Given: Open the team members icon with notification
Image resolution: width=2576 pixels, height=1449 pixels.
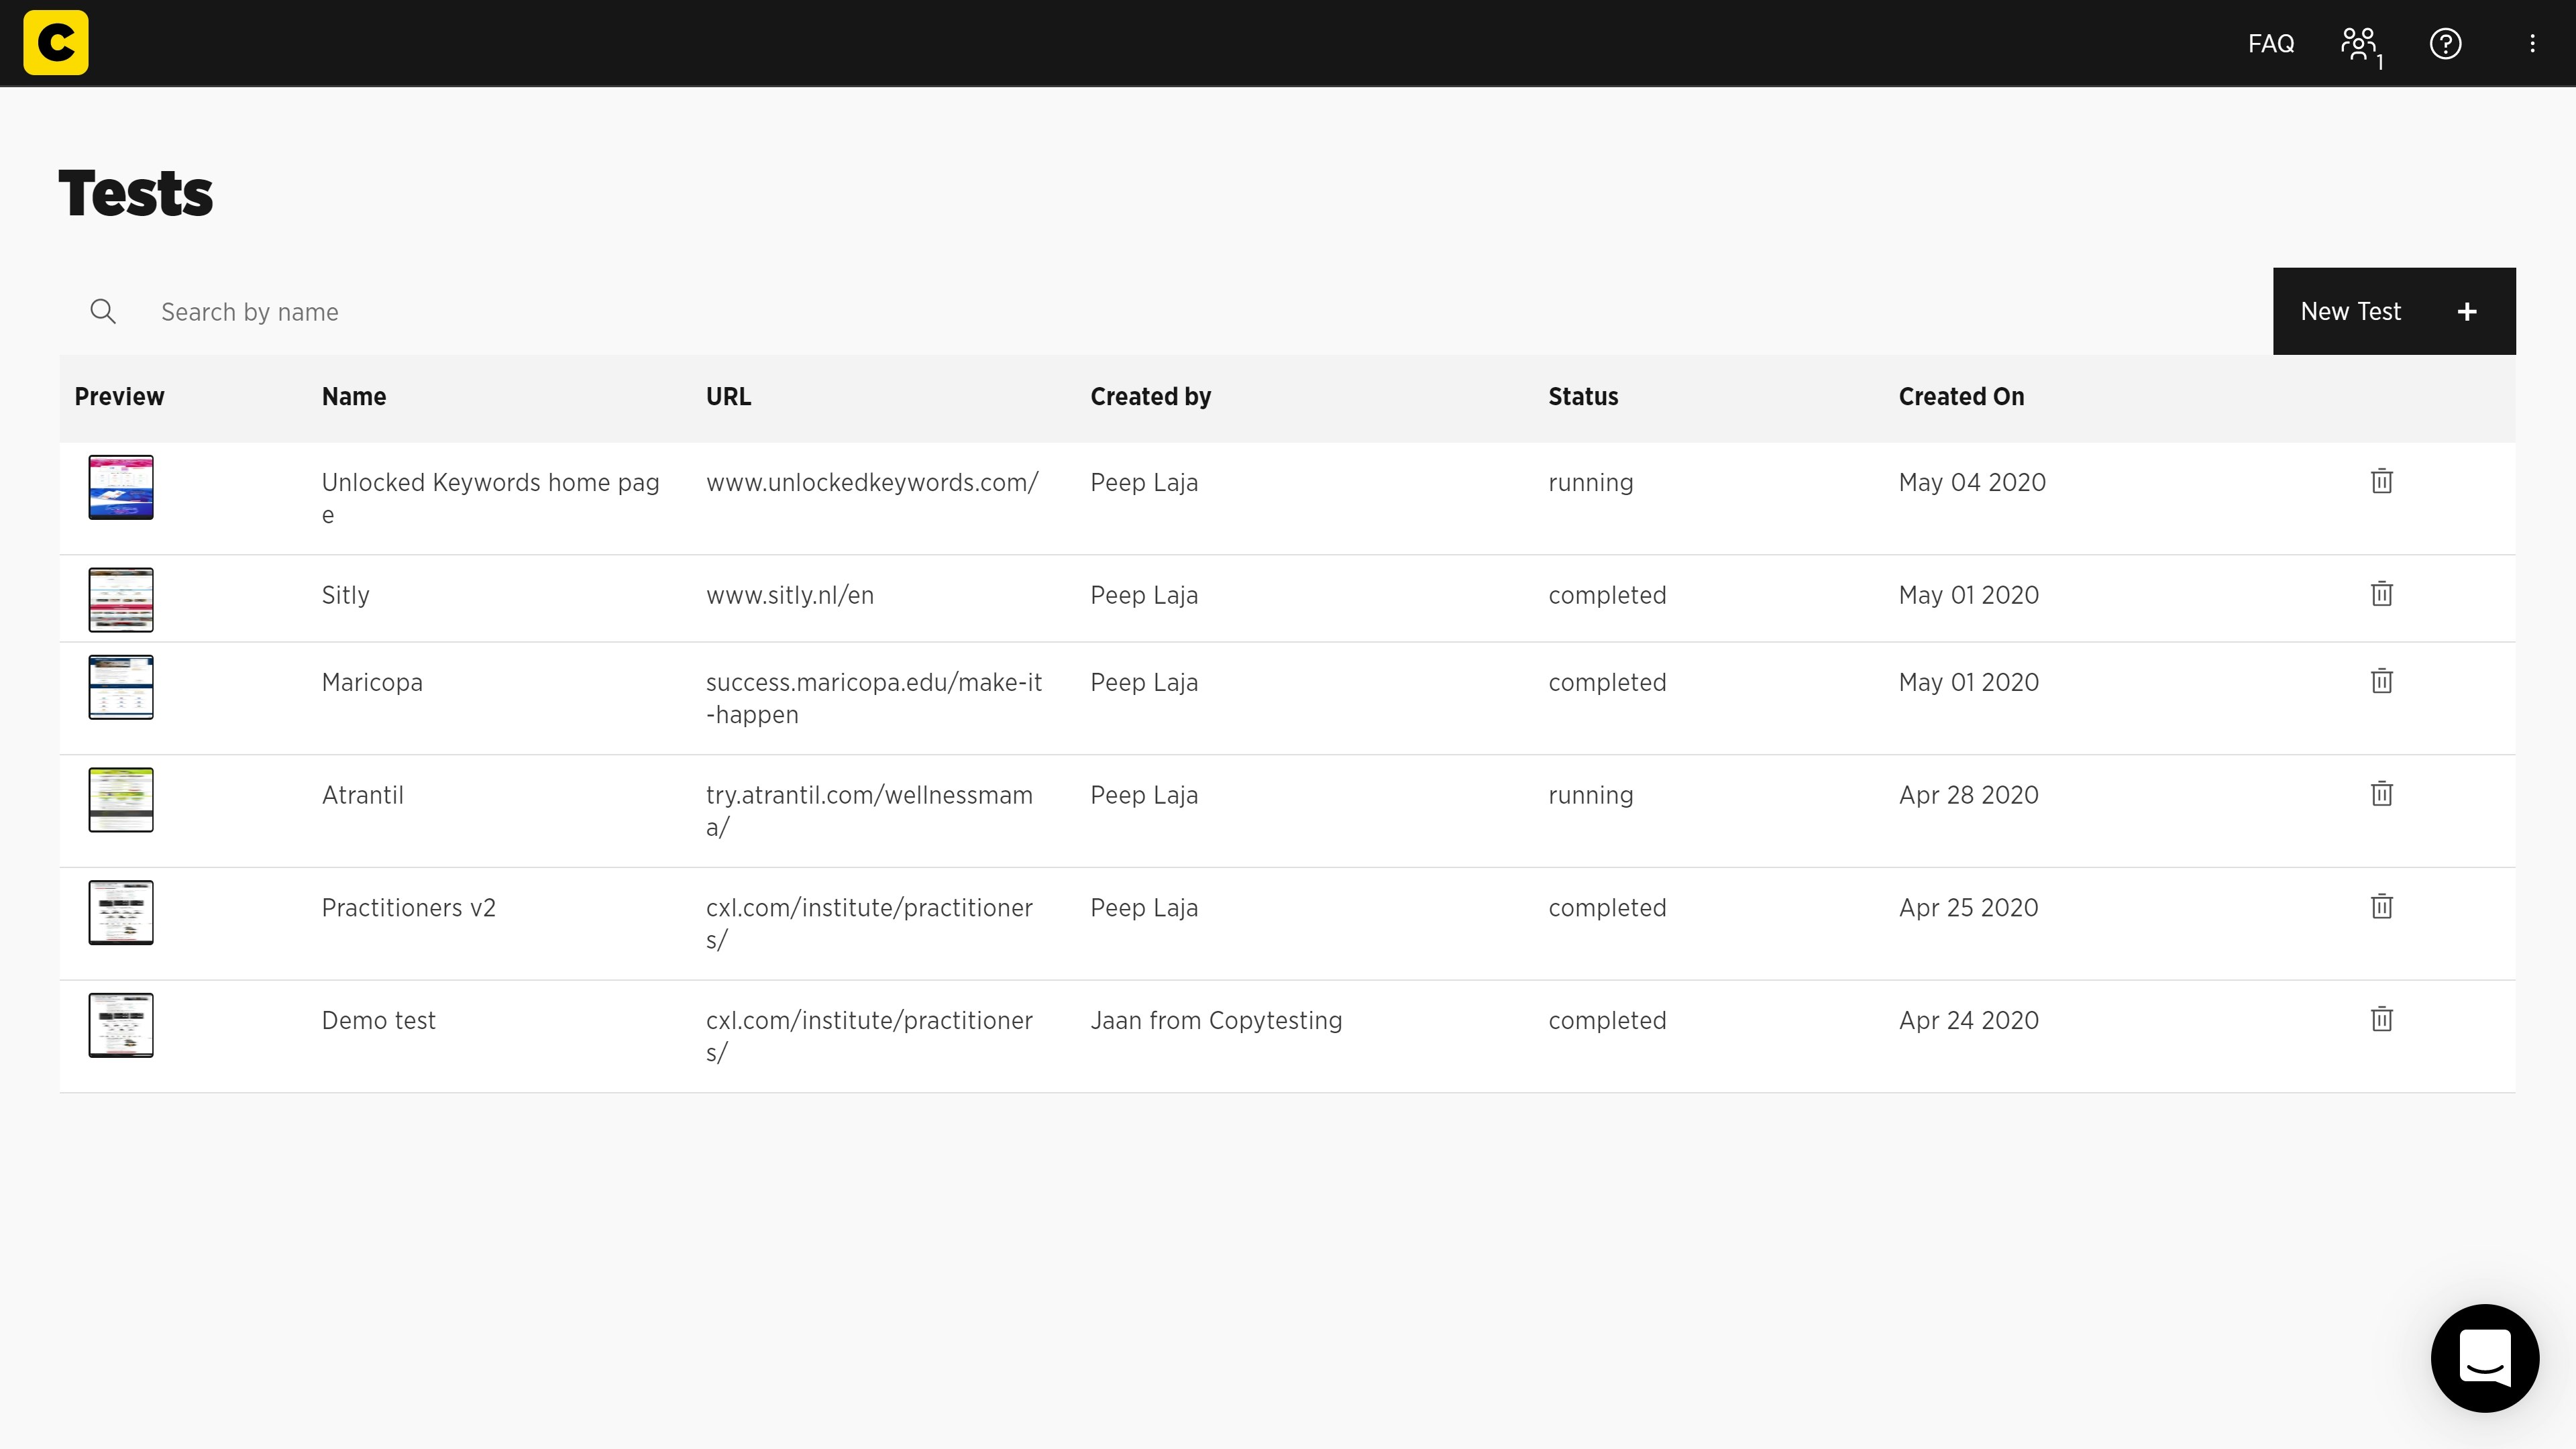Looking at the screenshot, I should click(x=2360, y=42).
